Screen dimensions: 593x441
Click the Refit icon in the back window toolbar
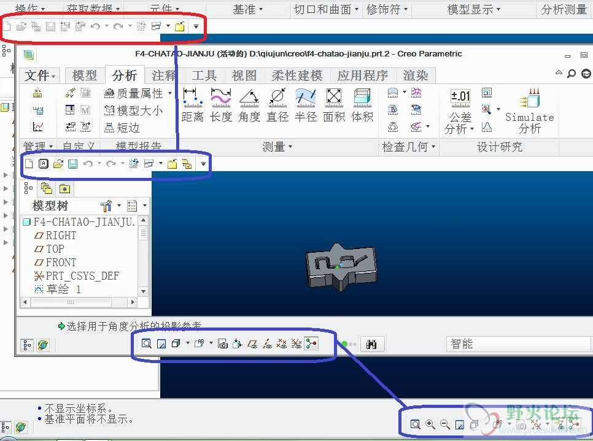(415, 424)
